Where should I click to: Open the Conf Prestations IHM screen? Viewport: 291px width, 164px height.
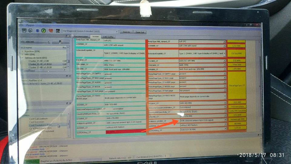pos(40,125)
